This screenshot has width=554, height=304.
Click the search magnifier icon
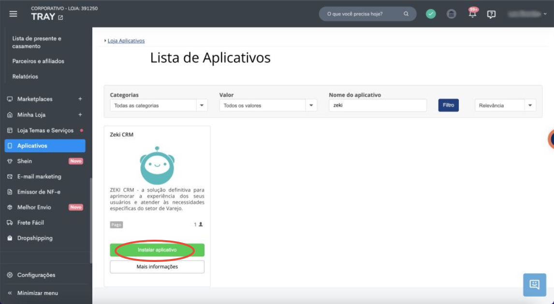406,14
